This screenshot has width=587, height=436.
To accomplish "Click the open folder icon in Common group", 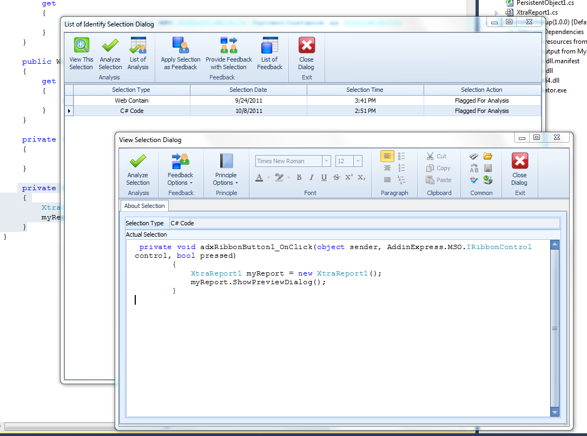I will pyautogui.click(x=488, y=156).
